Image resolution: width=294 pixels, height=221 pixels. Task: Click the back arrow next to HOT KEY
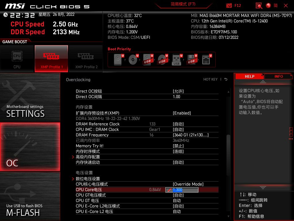click(x=226, y=79)
